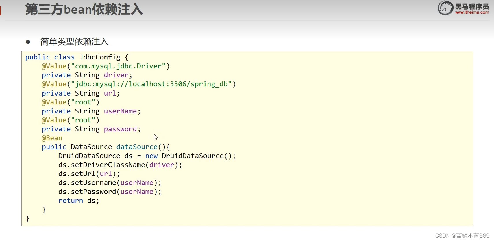
Task: Click the @Bean annotation
Action: pos(52,138)
